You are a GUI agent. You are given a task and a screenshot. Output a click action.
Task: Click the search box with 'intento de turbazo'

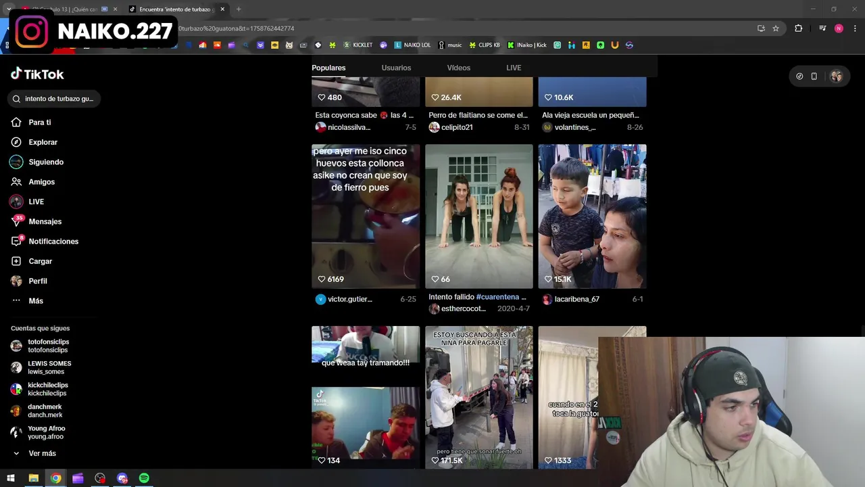[x=54, y=99]
